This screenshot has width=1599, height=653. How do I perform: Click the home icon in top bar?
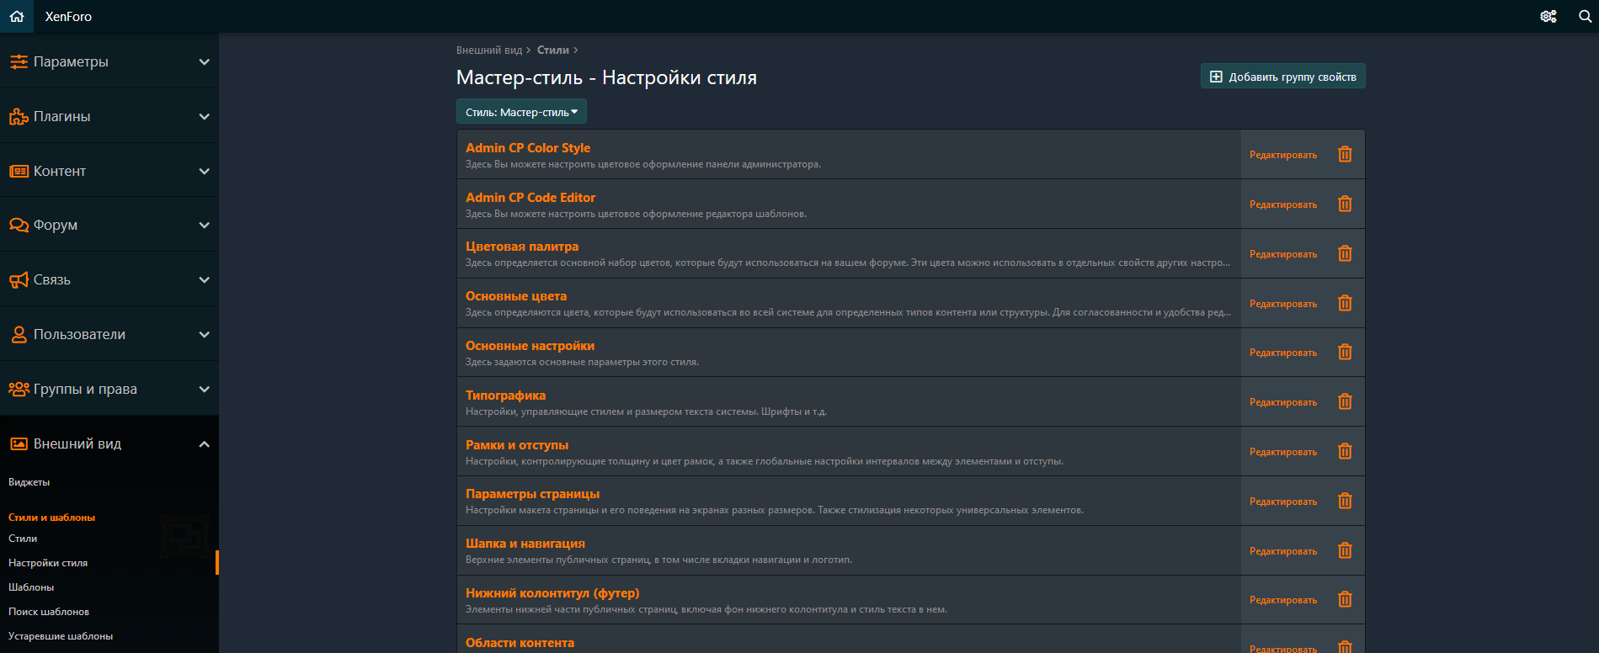point(17,16)
